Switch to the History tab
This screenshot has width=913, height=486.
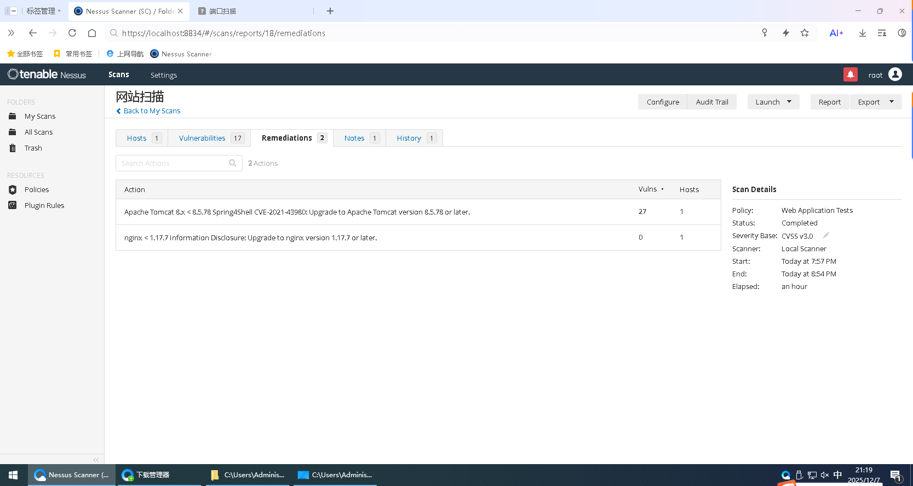pyautogui.click(x=409, y=138)
